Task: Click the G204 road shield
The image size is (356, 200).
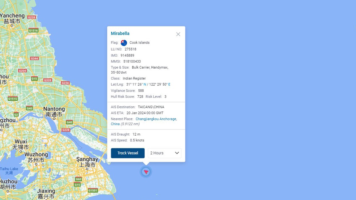Action: coord(23,71)
